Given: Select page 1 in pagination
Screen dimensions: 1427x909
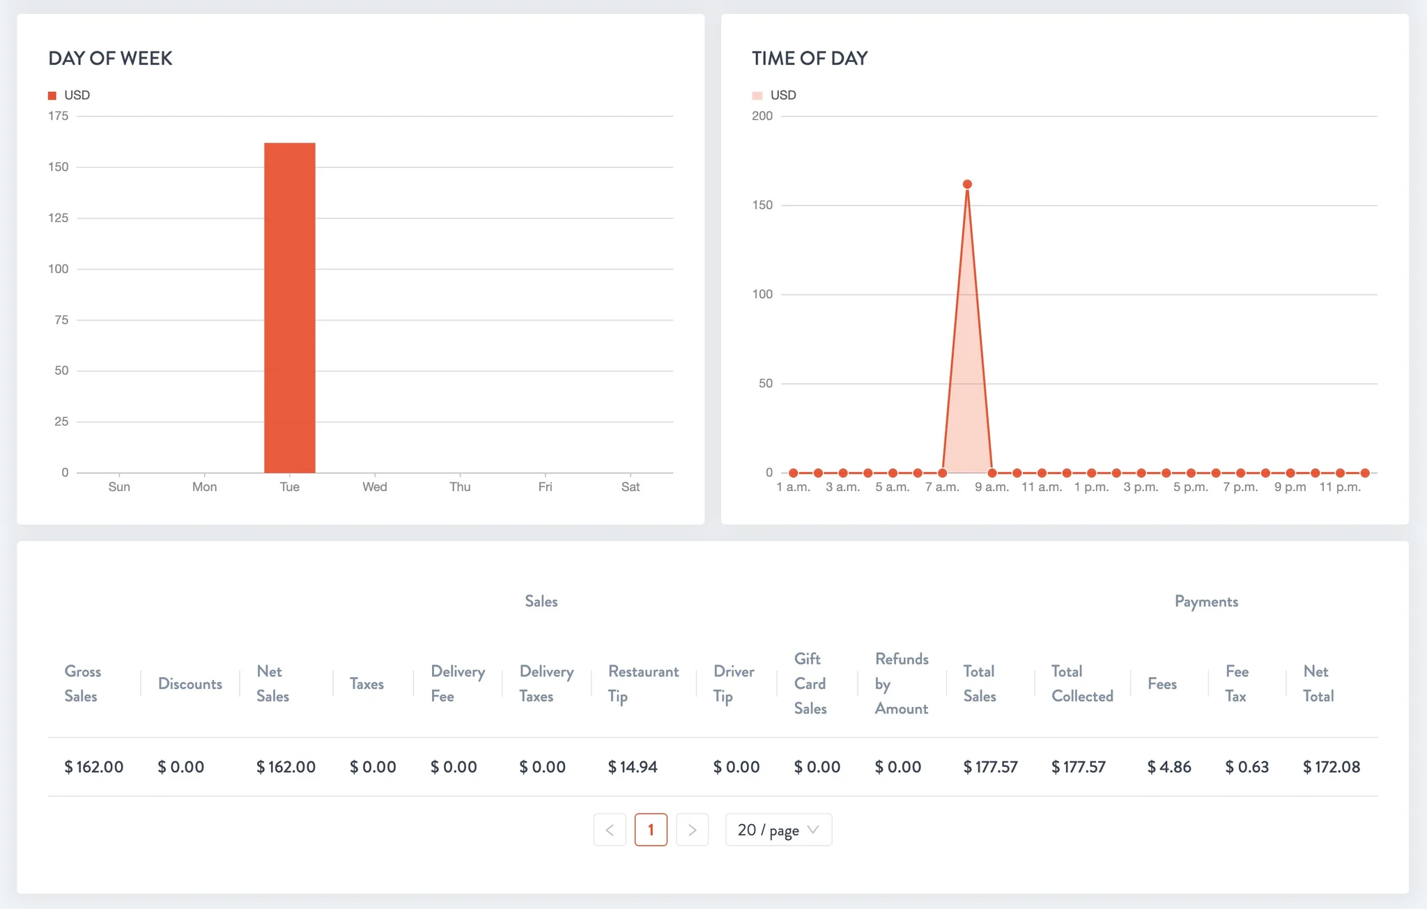Looking at the screenshot, I should coord(651,830).
